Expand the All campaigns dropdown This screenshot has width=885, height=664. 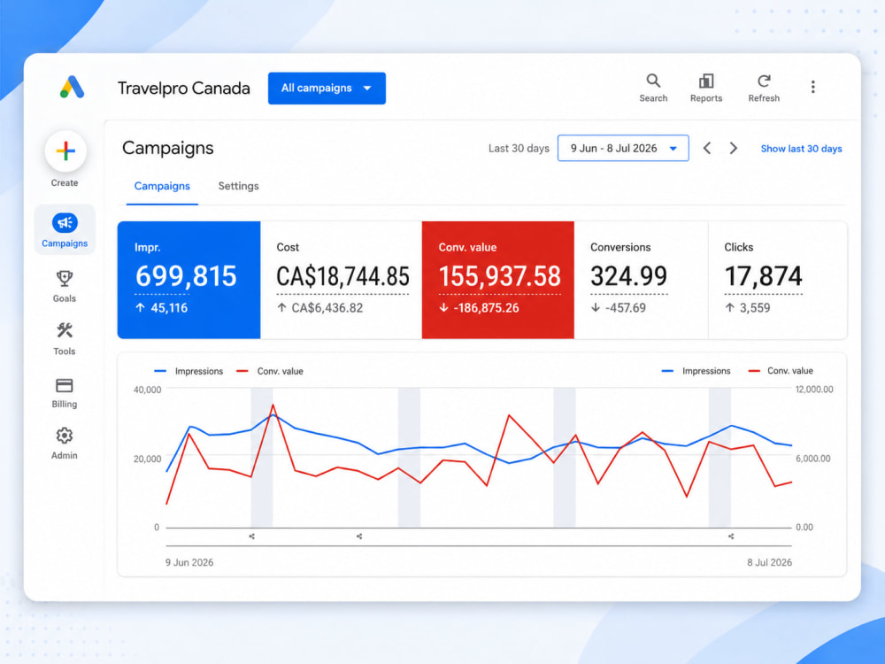tap(327, 88)
